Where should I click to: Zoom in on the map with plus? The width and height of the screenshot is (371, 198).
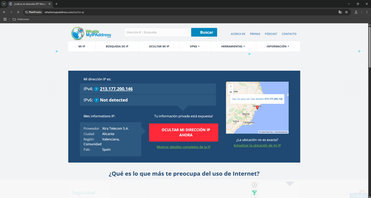tap(231, 87)
